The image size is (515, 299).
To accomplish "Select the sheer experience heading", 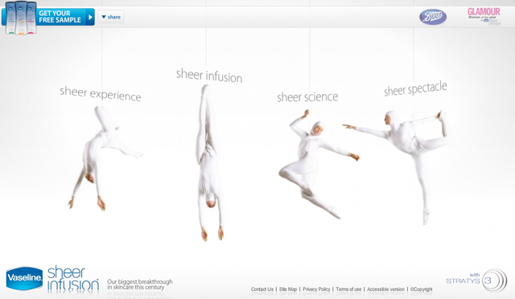I will pos(100,94).
